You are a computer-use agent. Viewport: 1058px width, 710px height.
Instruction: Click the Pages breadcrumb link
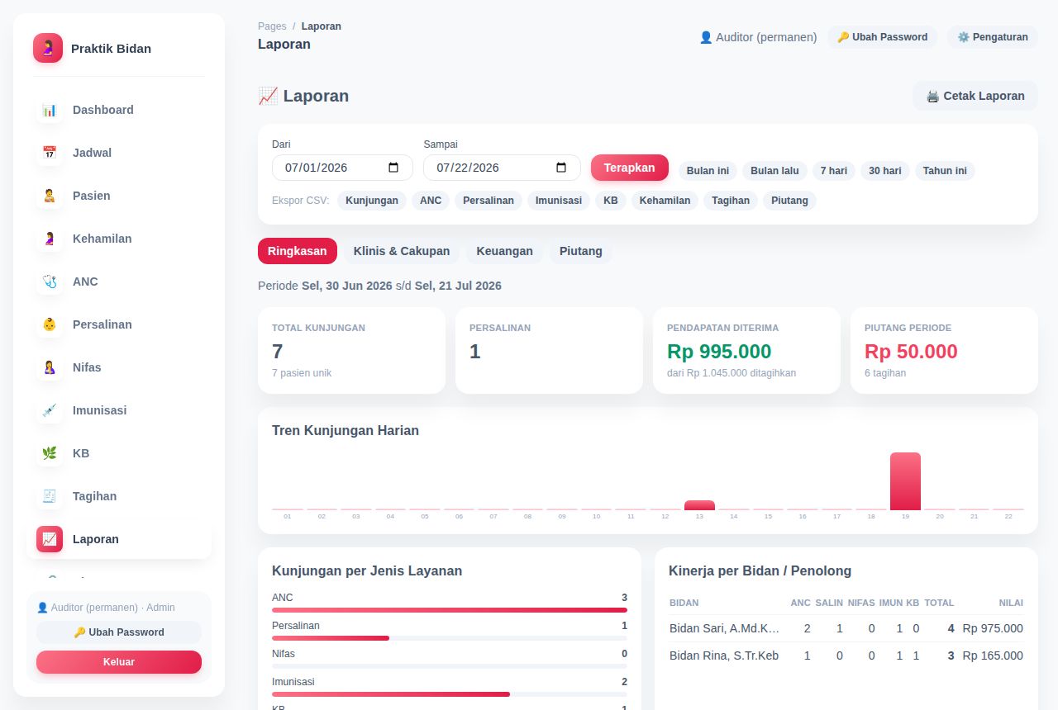point(272,26)
